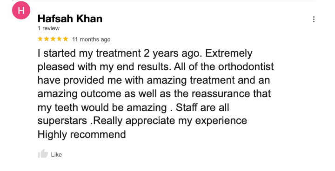Click the word 'Extremely' in the review
This screenshot has height=171, width=335.
pyautogui.click(x=229, y=53)
